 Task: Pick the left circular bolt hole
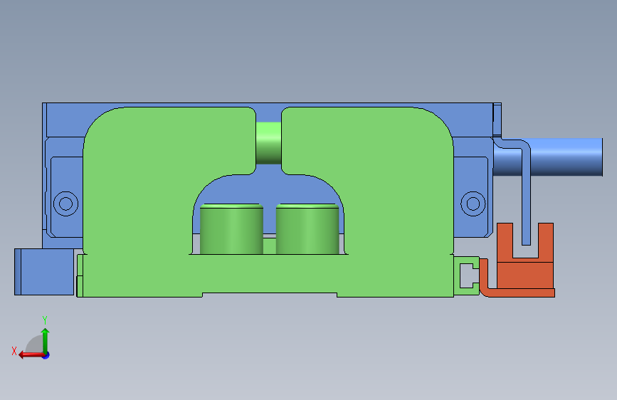pyautogui.click(x=65, y=204)
